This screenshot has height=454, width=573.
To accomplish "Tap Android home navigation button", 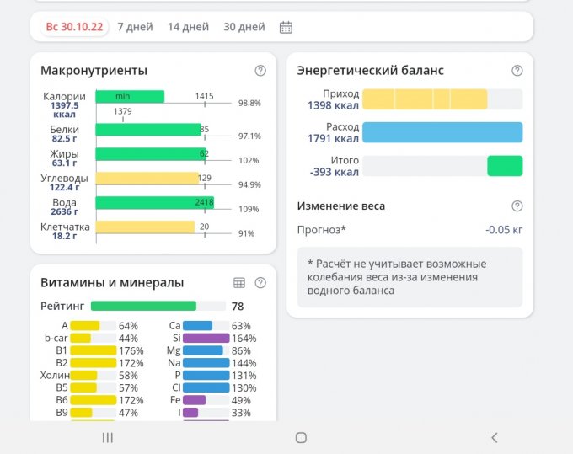I will [301, 437].
